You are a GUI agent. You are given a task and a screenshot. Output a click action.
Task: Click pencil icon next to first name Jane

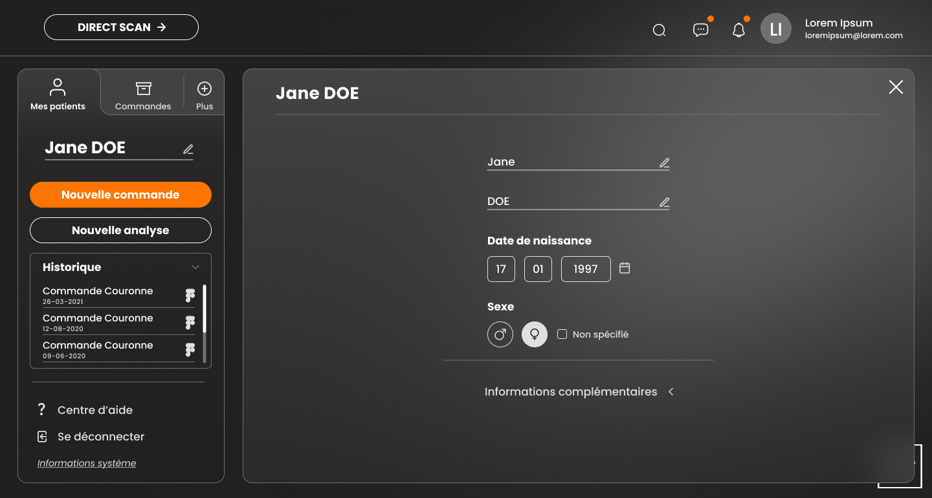[664, 163]
